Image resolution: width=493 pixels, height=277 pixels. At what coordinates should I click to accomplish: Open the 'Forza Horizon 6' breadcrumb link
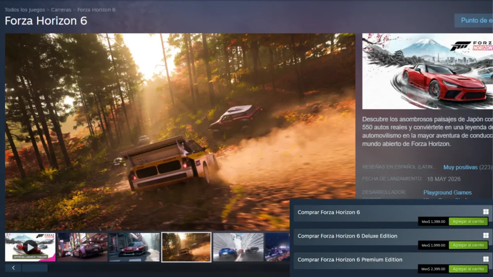pos(96,10)
